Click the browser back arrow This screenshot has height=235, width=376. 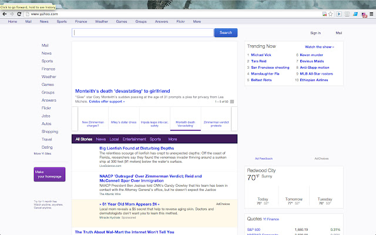(x=5, y=13)
